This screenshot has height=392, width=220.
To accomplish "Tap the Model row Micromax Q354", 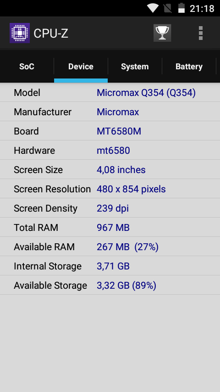I will tap(110, 93).
